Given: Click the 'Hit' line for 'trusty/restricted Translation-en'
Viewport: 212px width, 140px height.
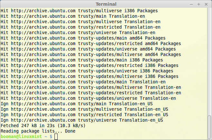Looking at the screenshot, I should tap(81, 27).
